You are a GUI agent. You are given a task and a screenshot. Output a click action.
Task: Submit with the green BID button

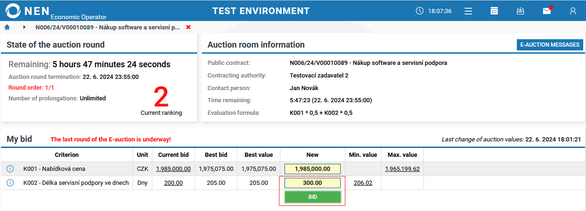point(313,197)
